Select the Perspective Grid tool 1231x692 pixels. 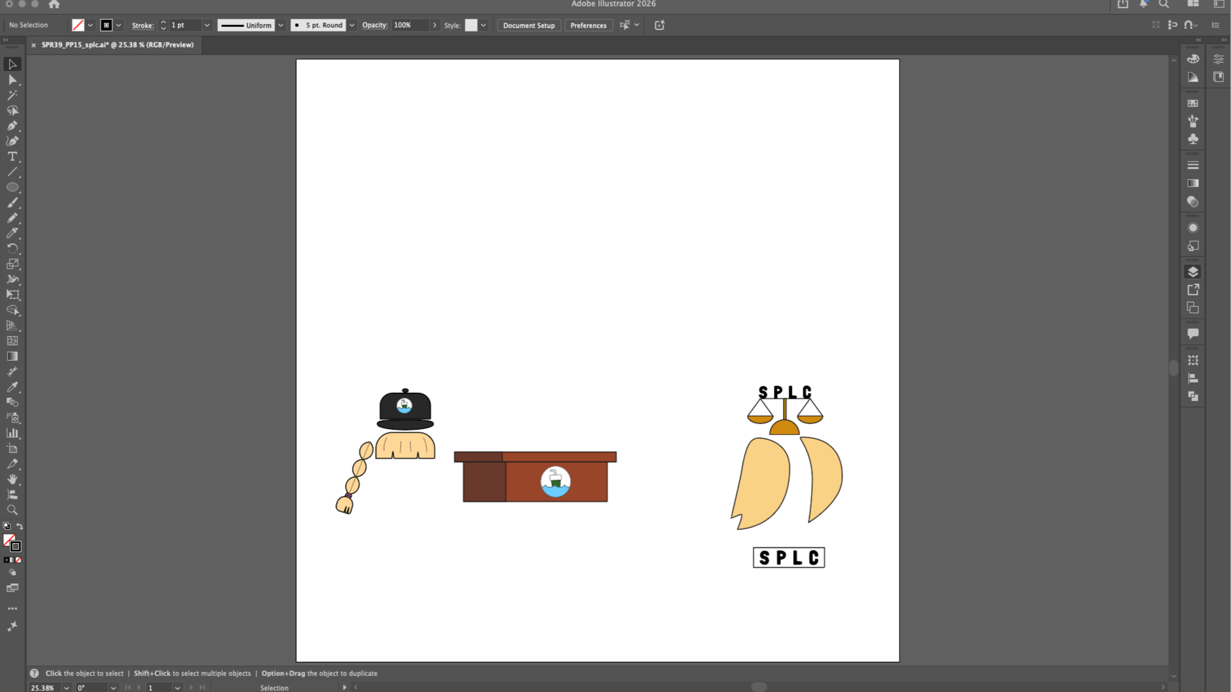(12, 325)
